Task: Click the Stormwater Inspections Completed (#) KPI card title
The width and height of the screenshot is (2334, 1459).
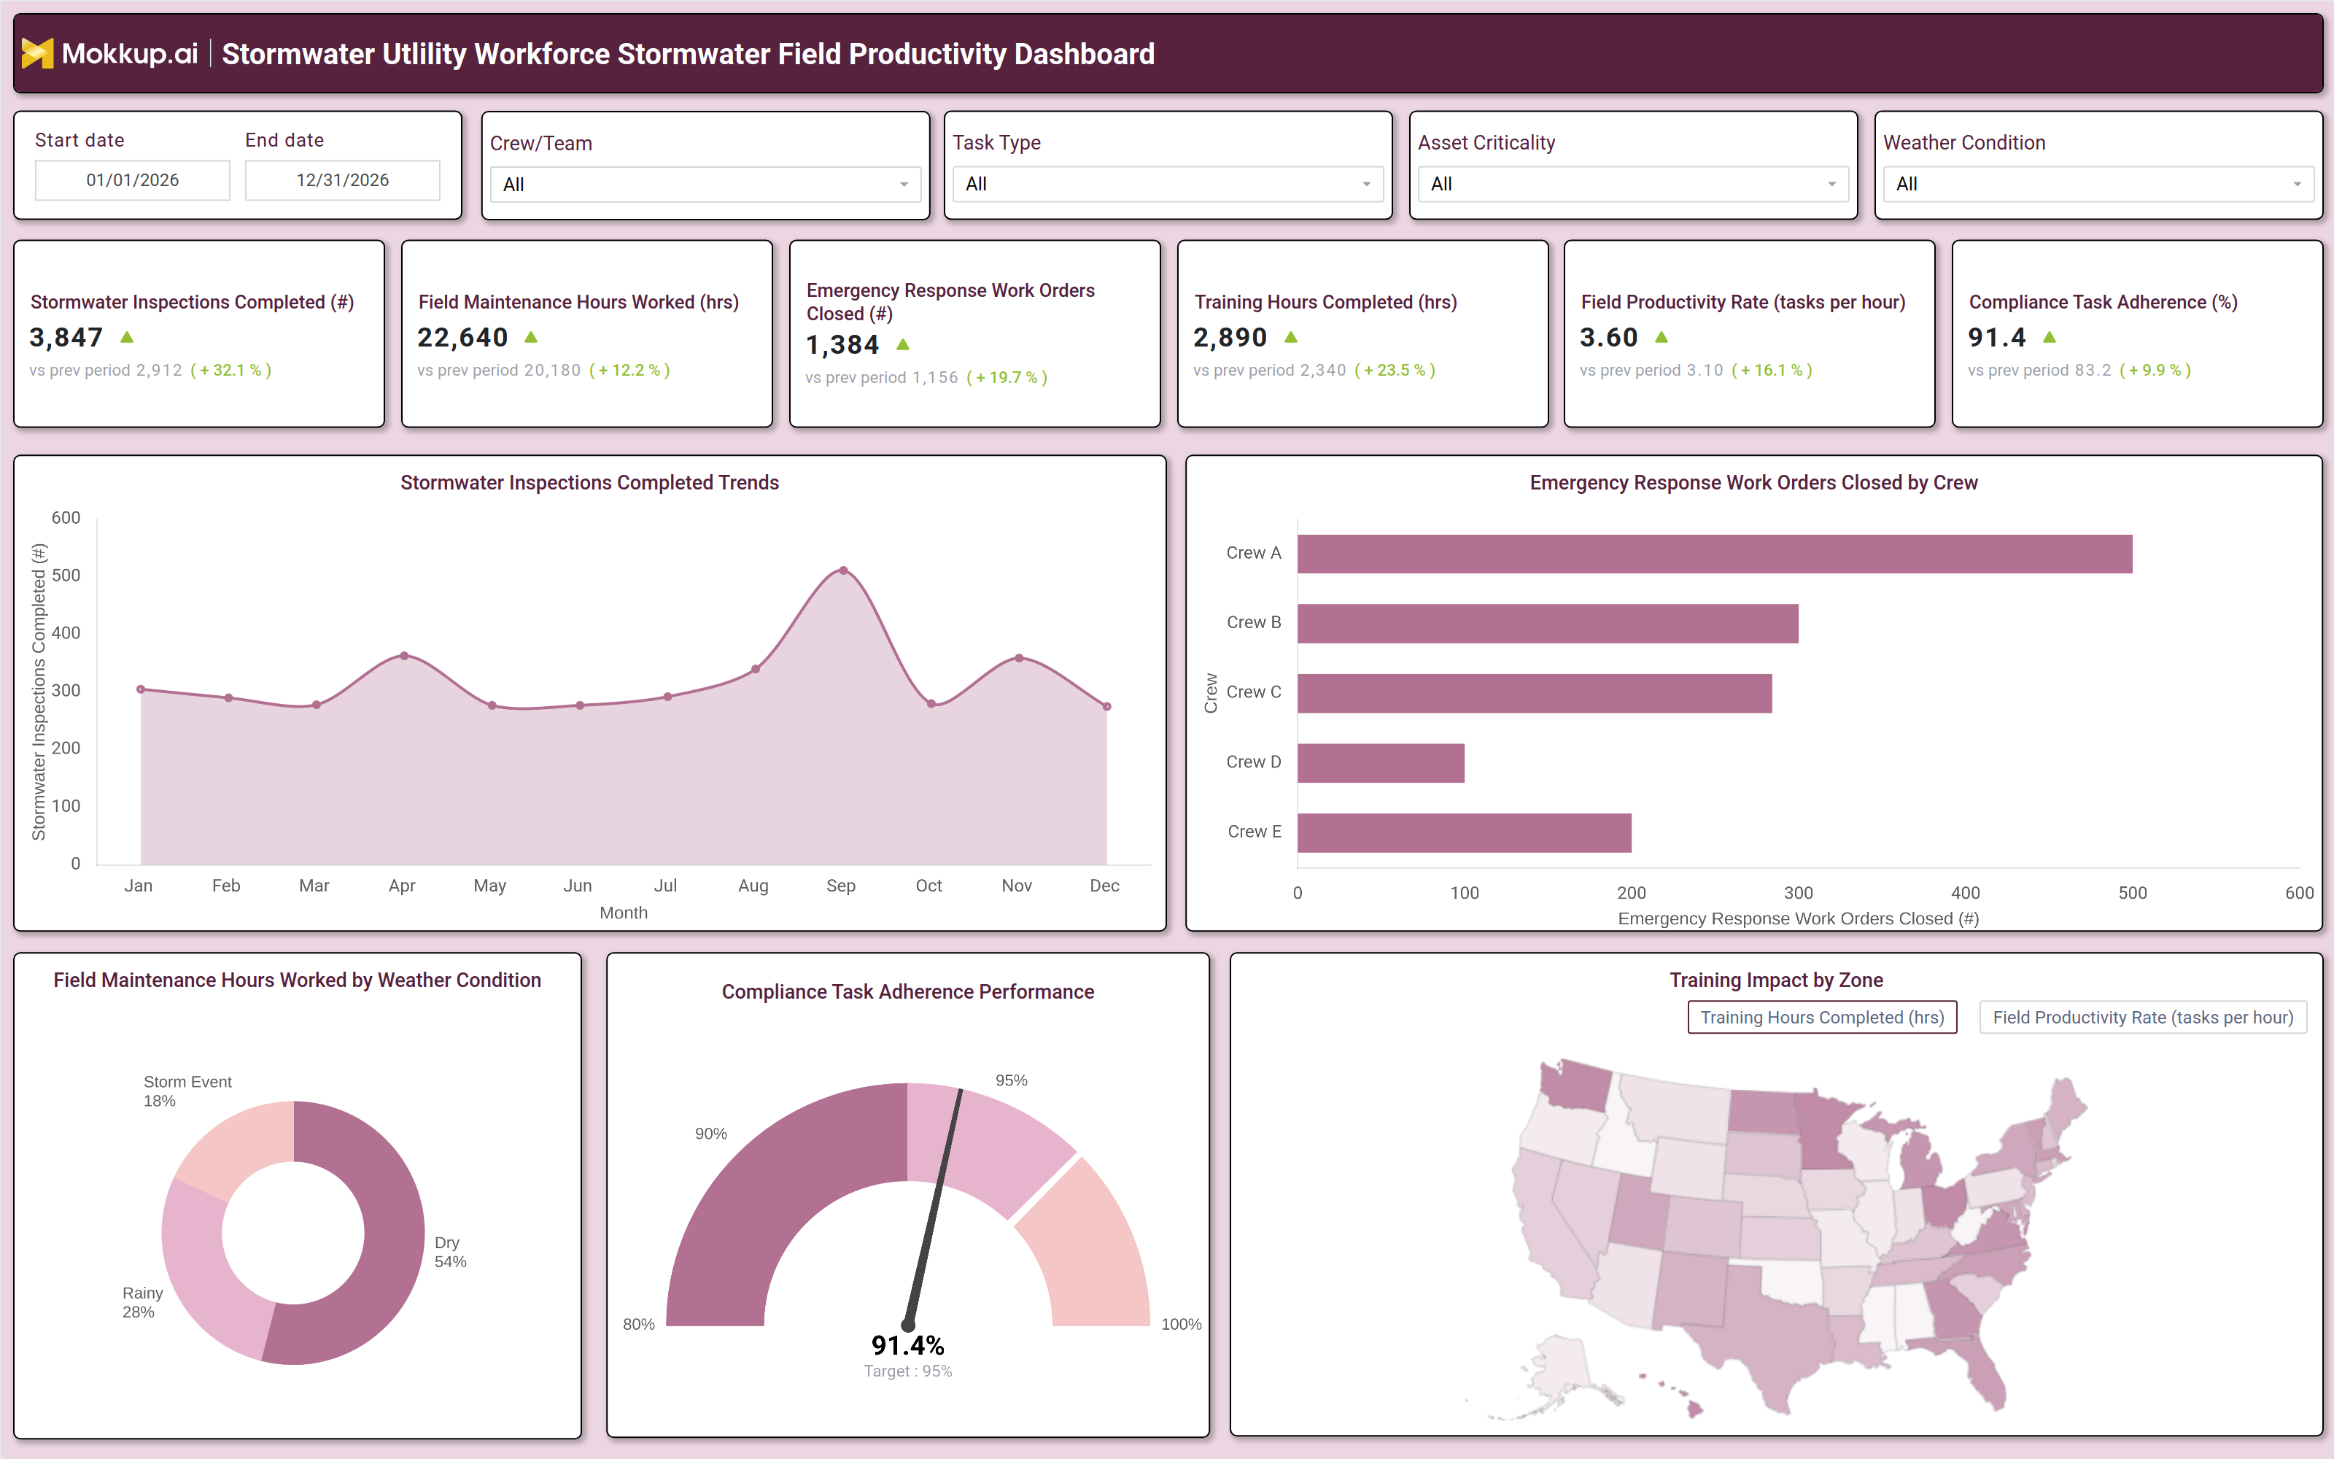Action: pyautogui.click(x=192, y=302)
